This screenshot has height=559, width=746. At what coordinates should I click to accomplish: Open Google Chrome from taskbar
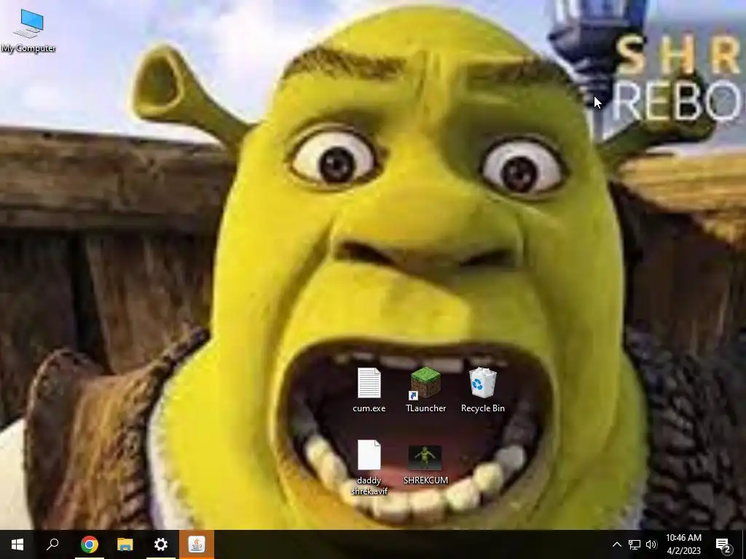[x=89, y=544]
